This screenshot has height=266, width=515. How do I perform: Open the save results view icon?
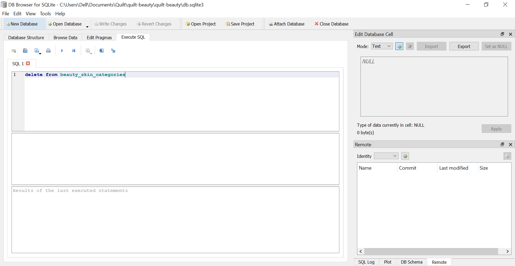[88, 50]
